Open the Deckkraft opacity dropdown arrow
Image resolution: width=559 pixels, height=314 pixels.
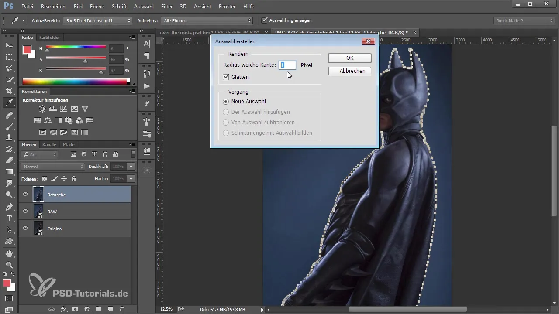[131, 167]
